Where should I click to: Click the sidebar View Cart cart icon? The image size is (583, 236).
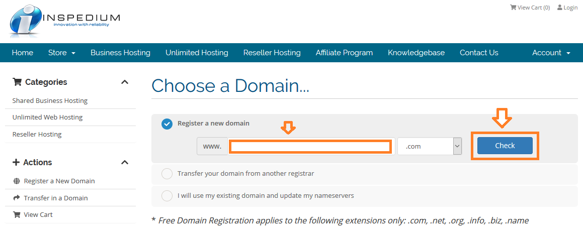pos(17,214)
